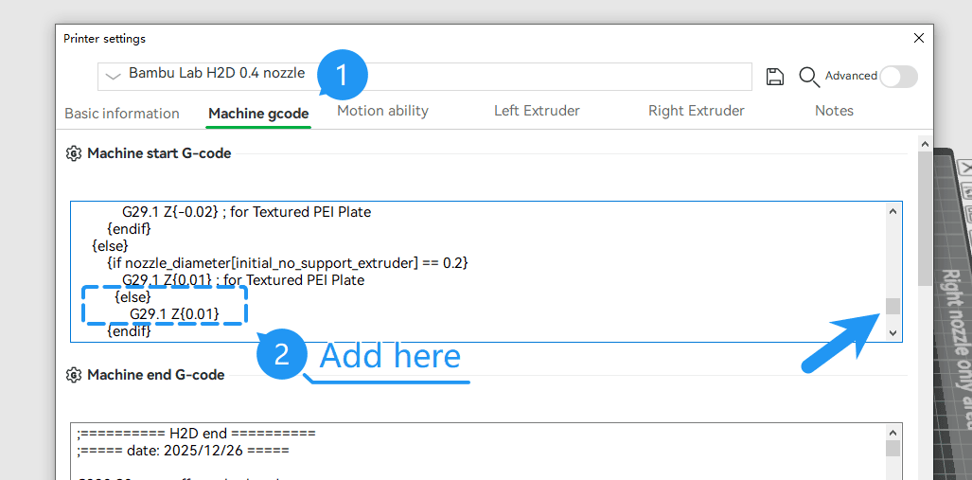Open search settings with magnifier icon
The width and height of the screenshot is (972, 480).
click(x=809, y=77)
